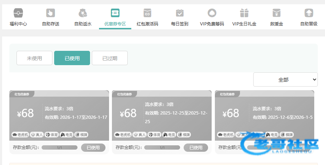Select the 红包激活码 envelope icon
The height and width of the screenshot is (165, 325).
coord(147,13)
